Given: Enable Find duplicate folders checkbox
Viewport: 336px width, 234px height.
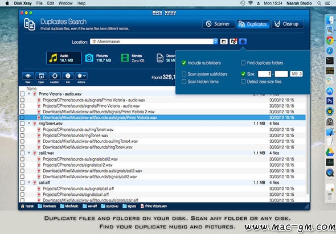Looking at the screenshot, I should click(x=243, y=63).
